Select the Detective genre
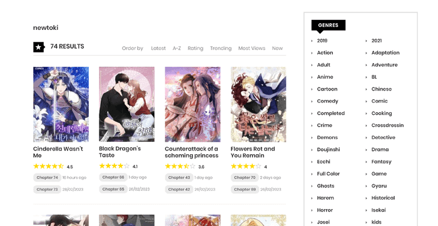438x226 pixels. [x=383, y=137]
